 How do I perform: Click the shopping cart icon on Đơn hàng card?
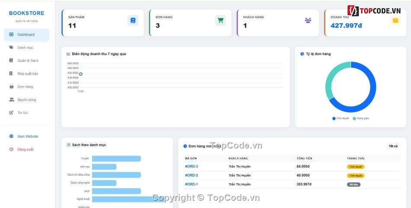point(221,20)
